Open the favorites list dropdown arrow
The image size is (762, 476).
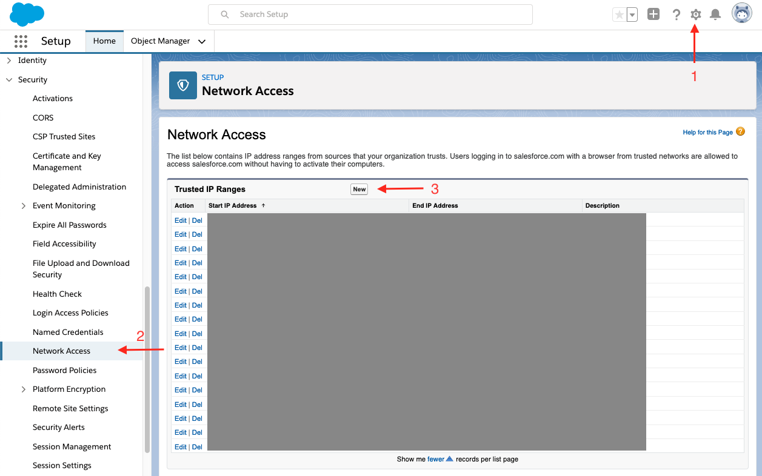tap(632, 15)
